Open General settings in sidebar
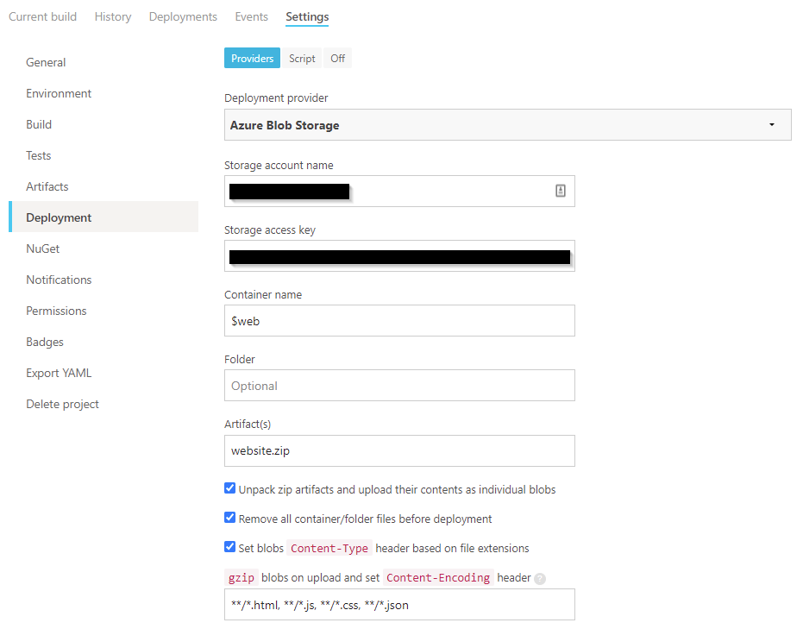The height and width of the screenshot is (629, 803). coord(46,62)
